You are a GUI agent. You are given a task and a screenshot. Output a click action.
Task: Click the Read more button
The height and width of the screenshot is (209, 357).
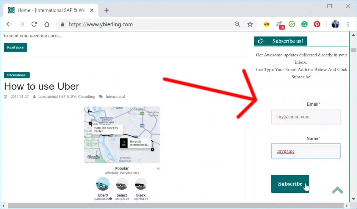15,47
